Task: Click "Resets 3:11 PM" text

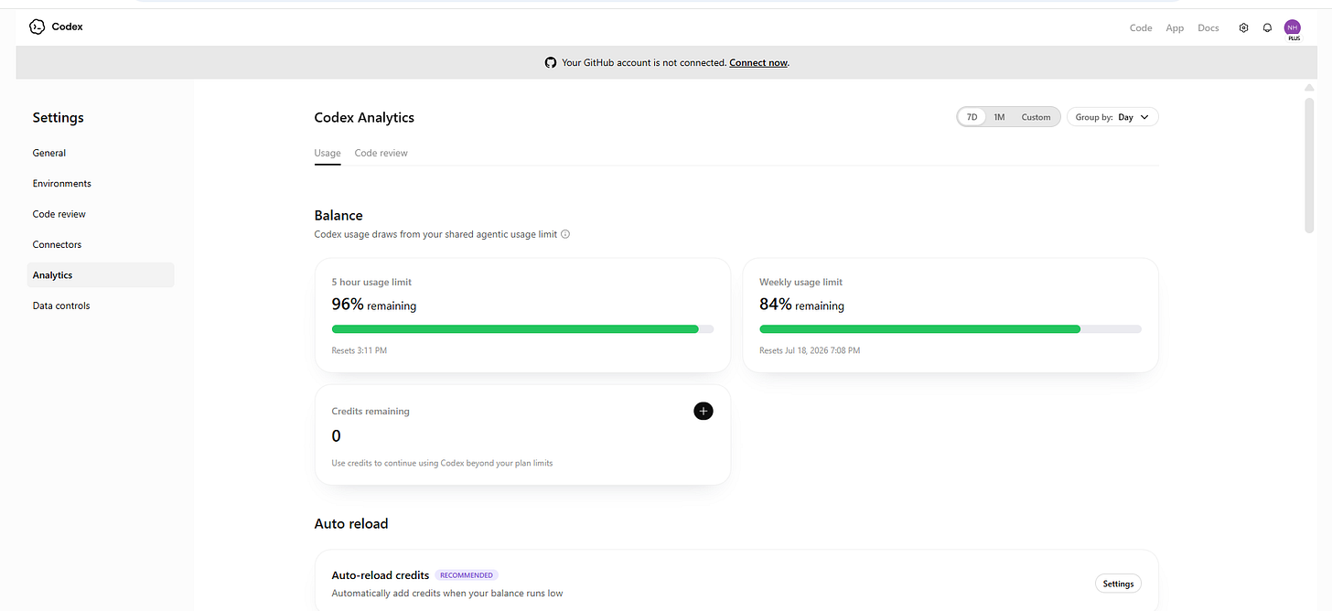Action: coord(360,350)
